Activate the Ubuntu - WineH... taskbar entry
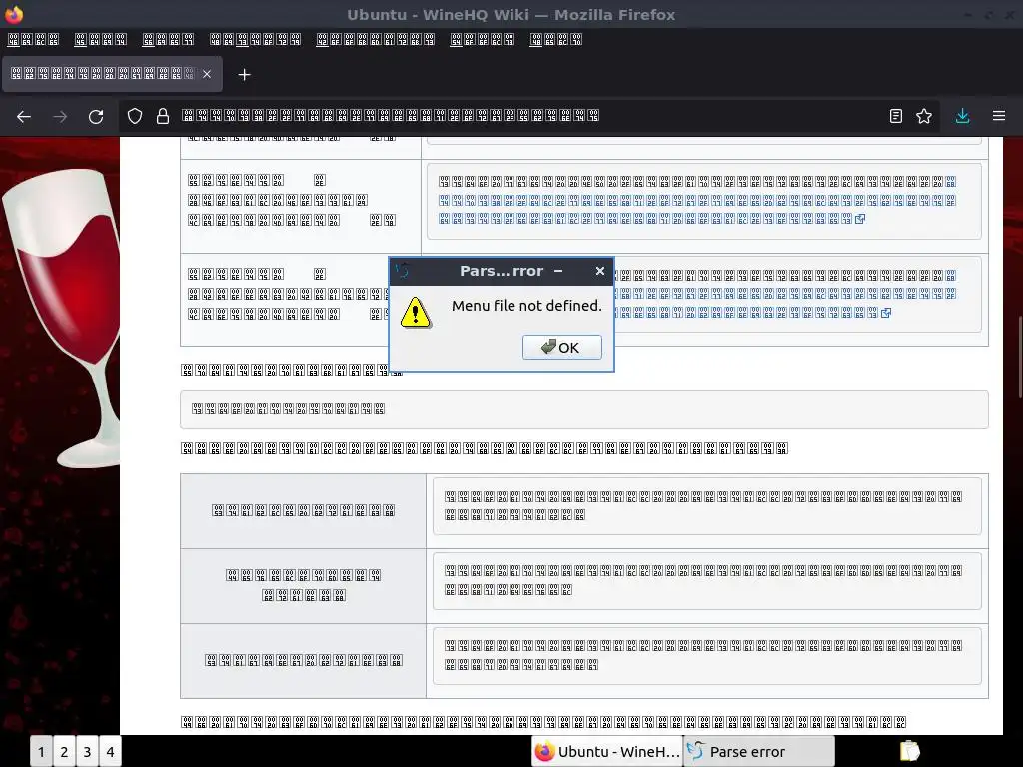1023x767 pixels. click(607, 752)
